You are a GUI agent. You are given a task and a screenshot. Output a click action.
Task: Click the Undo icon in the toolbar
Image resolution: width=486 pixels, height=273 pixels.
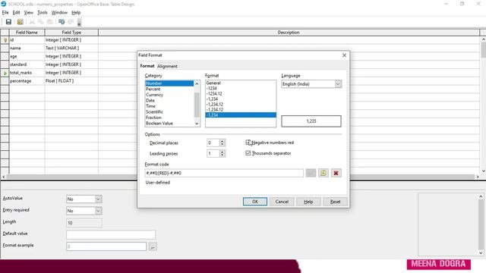point(62,22)
